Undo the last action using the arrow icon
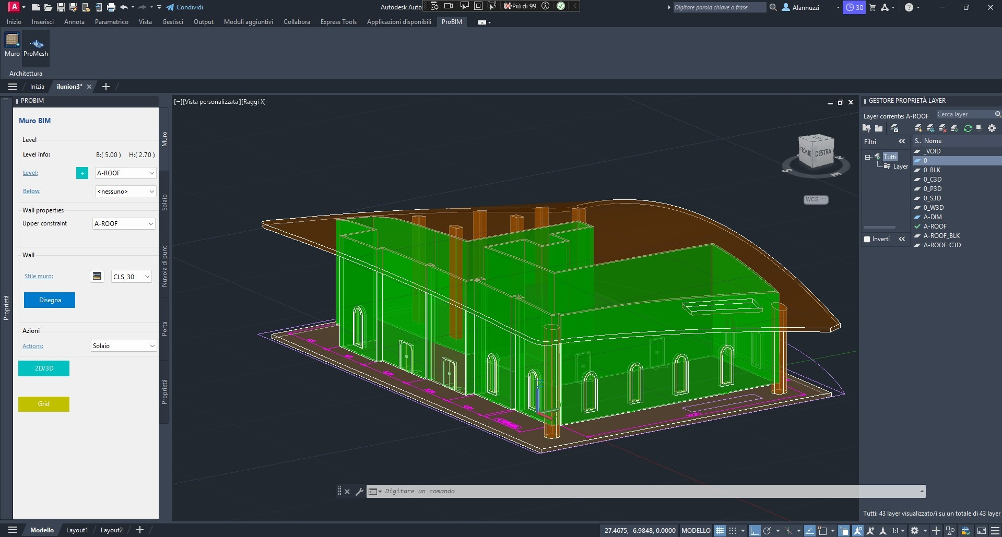This screenshot has width=1002, height=537. 124,7
